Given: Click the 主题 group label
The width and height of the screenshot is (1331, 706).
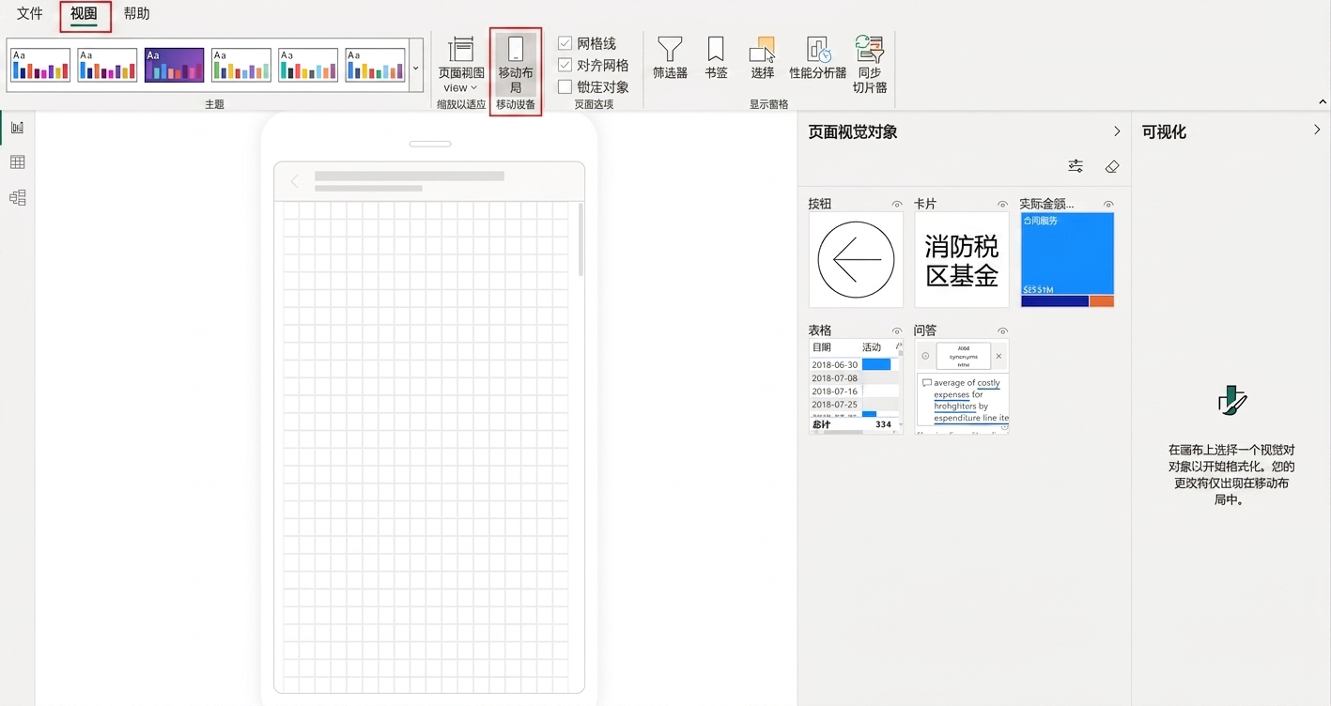Looking at the screenshot, I should coord(214,104).
